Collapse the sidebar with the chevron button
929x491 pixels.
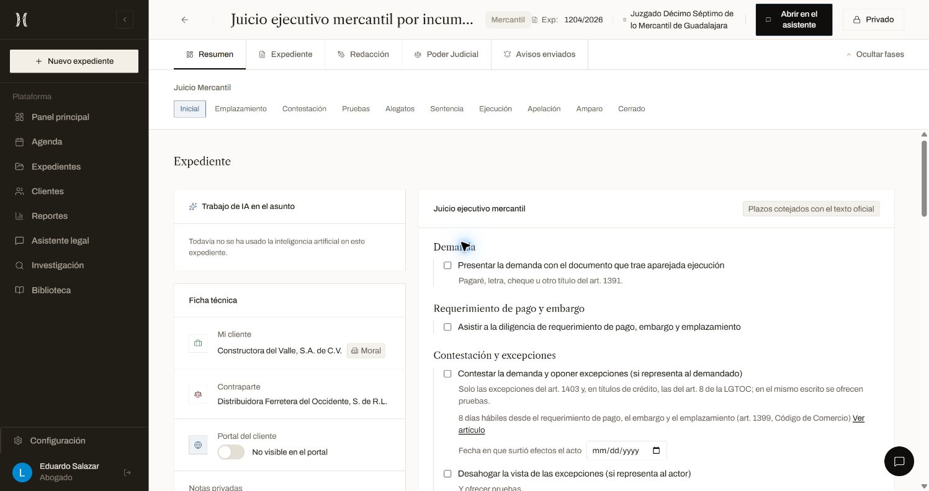(125, 20)
